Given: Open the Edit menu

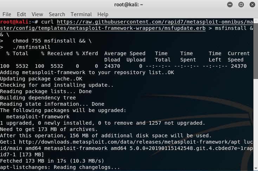Looking at the screenshot, I should coord(21,14).
